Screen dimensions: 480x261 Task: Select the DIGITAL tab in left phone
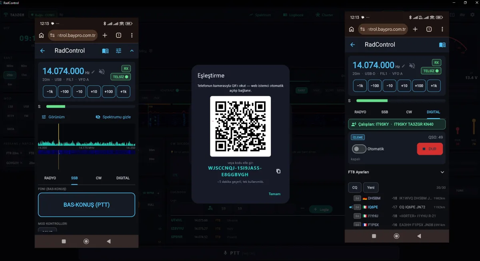coord(123,178)
